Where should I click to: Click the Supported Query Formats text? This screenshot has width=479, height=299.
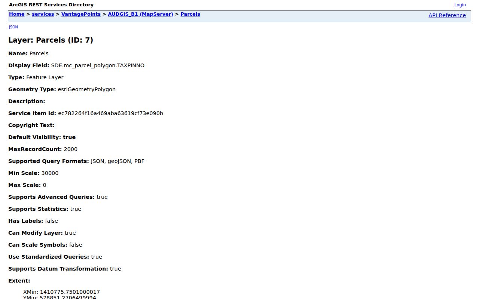(x=49, y=161)
